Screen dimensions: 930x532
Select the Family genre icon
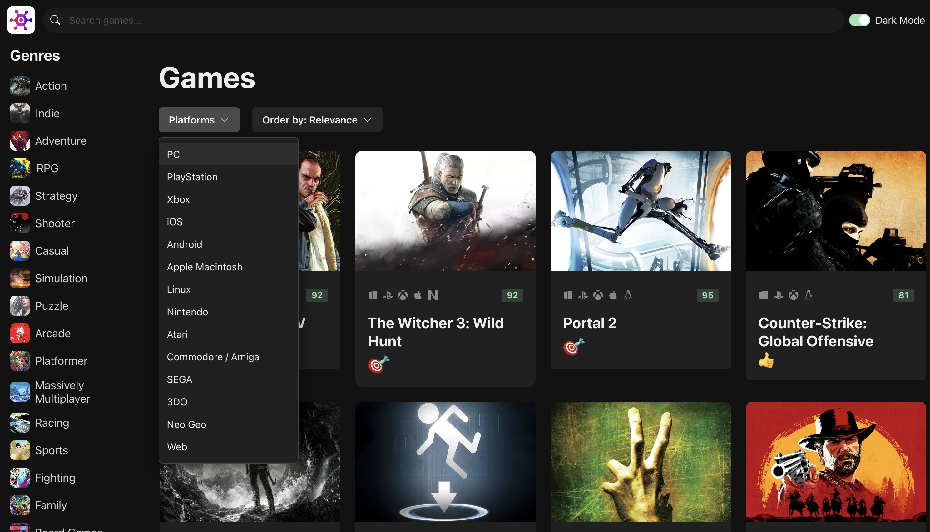coord(20,505)
